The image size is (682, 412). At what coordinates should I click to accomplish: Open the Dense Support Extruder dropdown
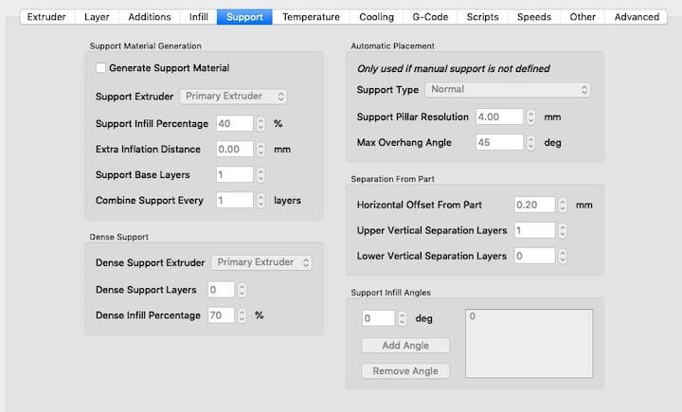click(260, 262)
